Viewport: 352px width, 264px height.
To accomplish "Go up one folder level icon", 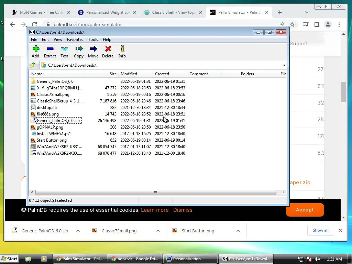I will 33,65.
